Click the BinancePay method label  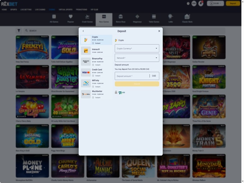97,59
